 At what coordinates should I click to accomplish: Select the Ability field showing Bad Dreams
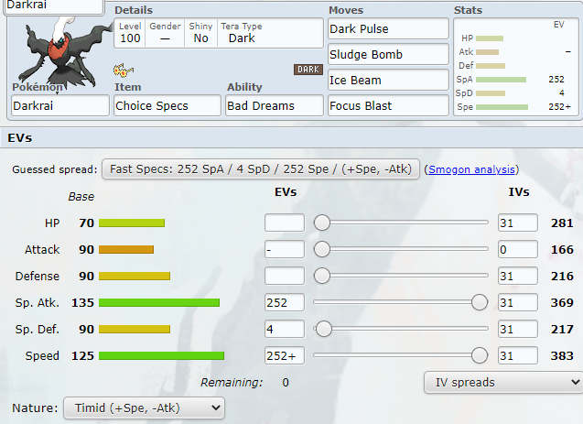(275, 105)
